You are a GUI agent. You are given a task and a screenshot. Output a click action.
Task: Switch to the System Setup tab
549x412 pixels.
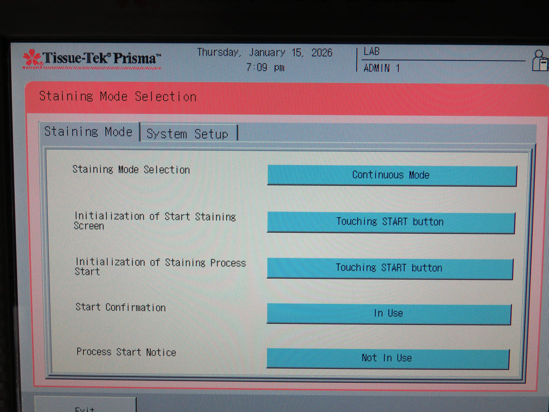tap(187, 134)
